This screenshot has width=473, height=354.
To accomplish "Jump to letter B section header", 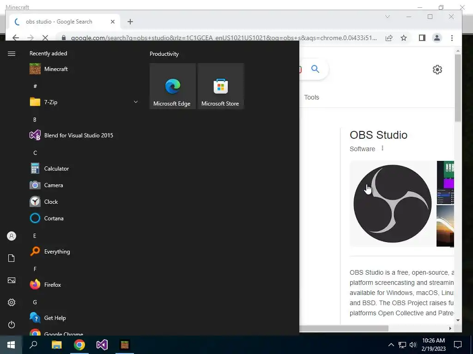I will click(35, 119).
